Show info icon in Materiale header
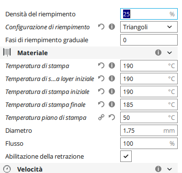Screen dimensions: 182x173 [158, 53]
